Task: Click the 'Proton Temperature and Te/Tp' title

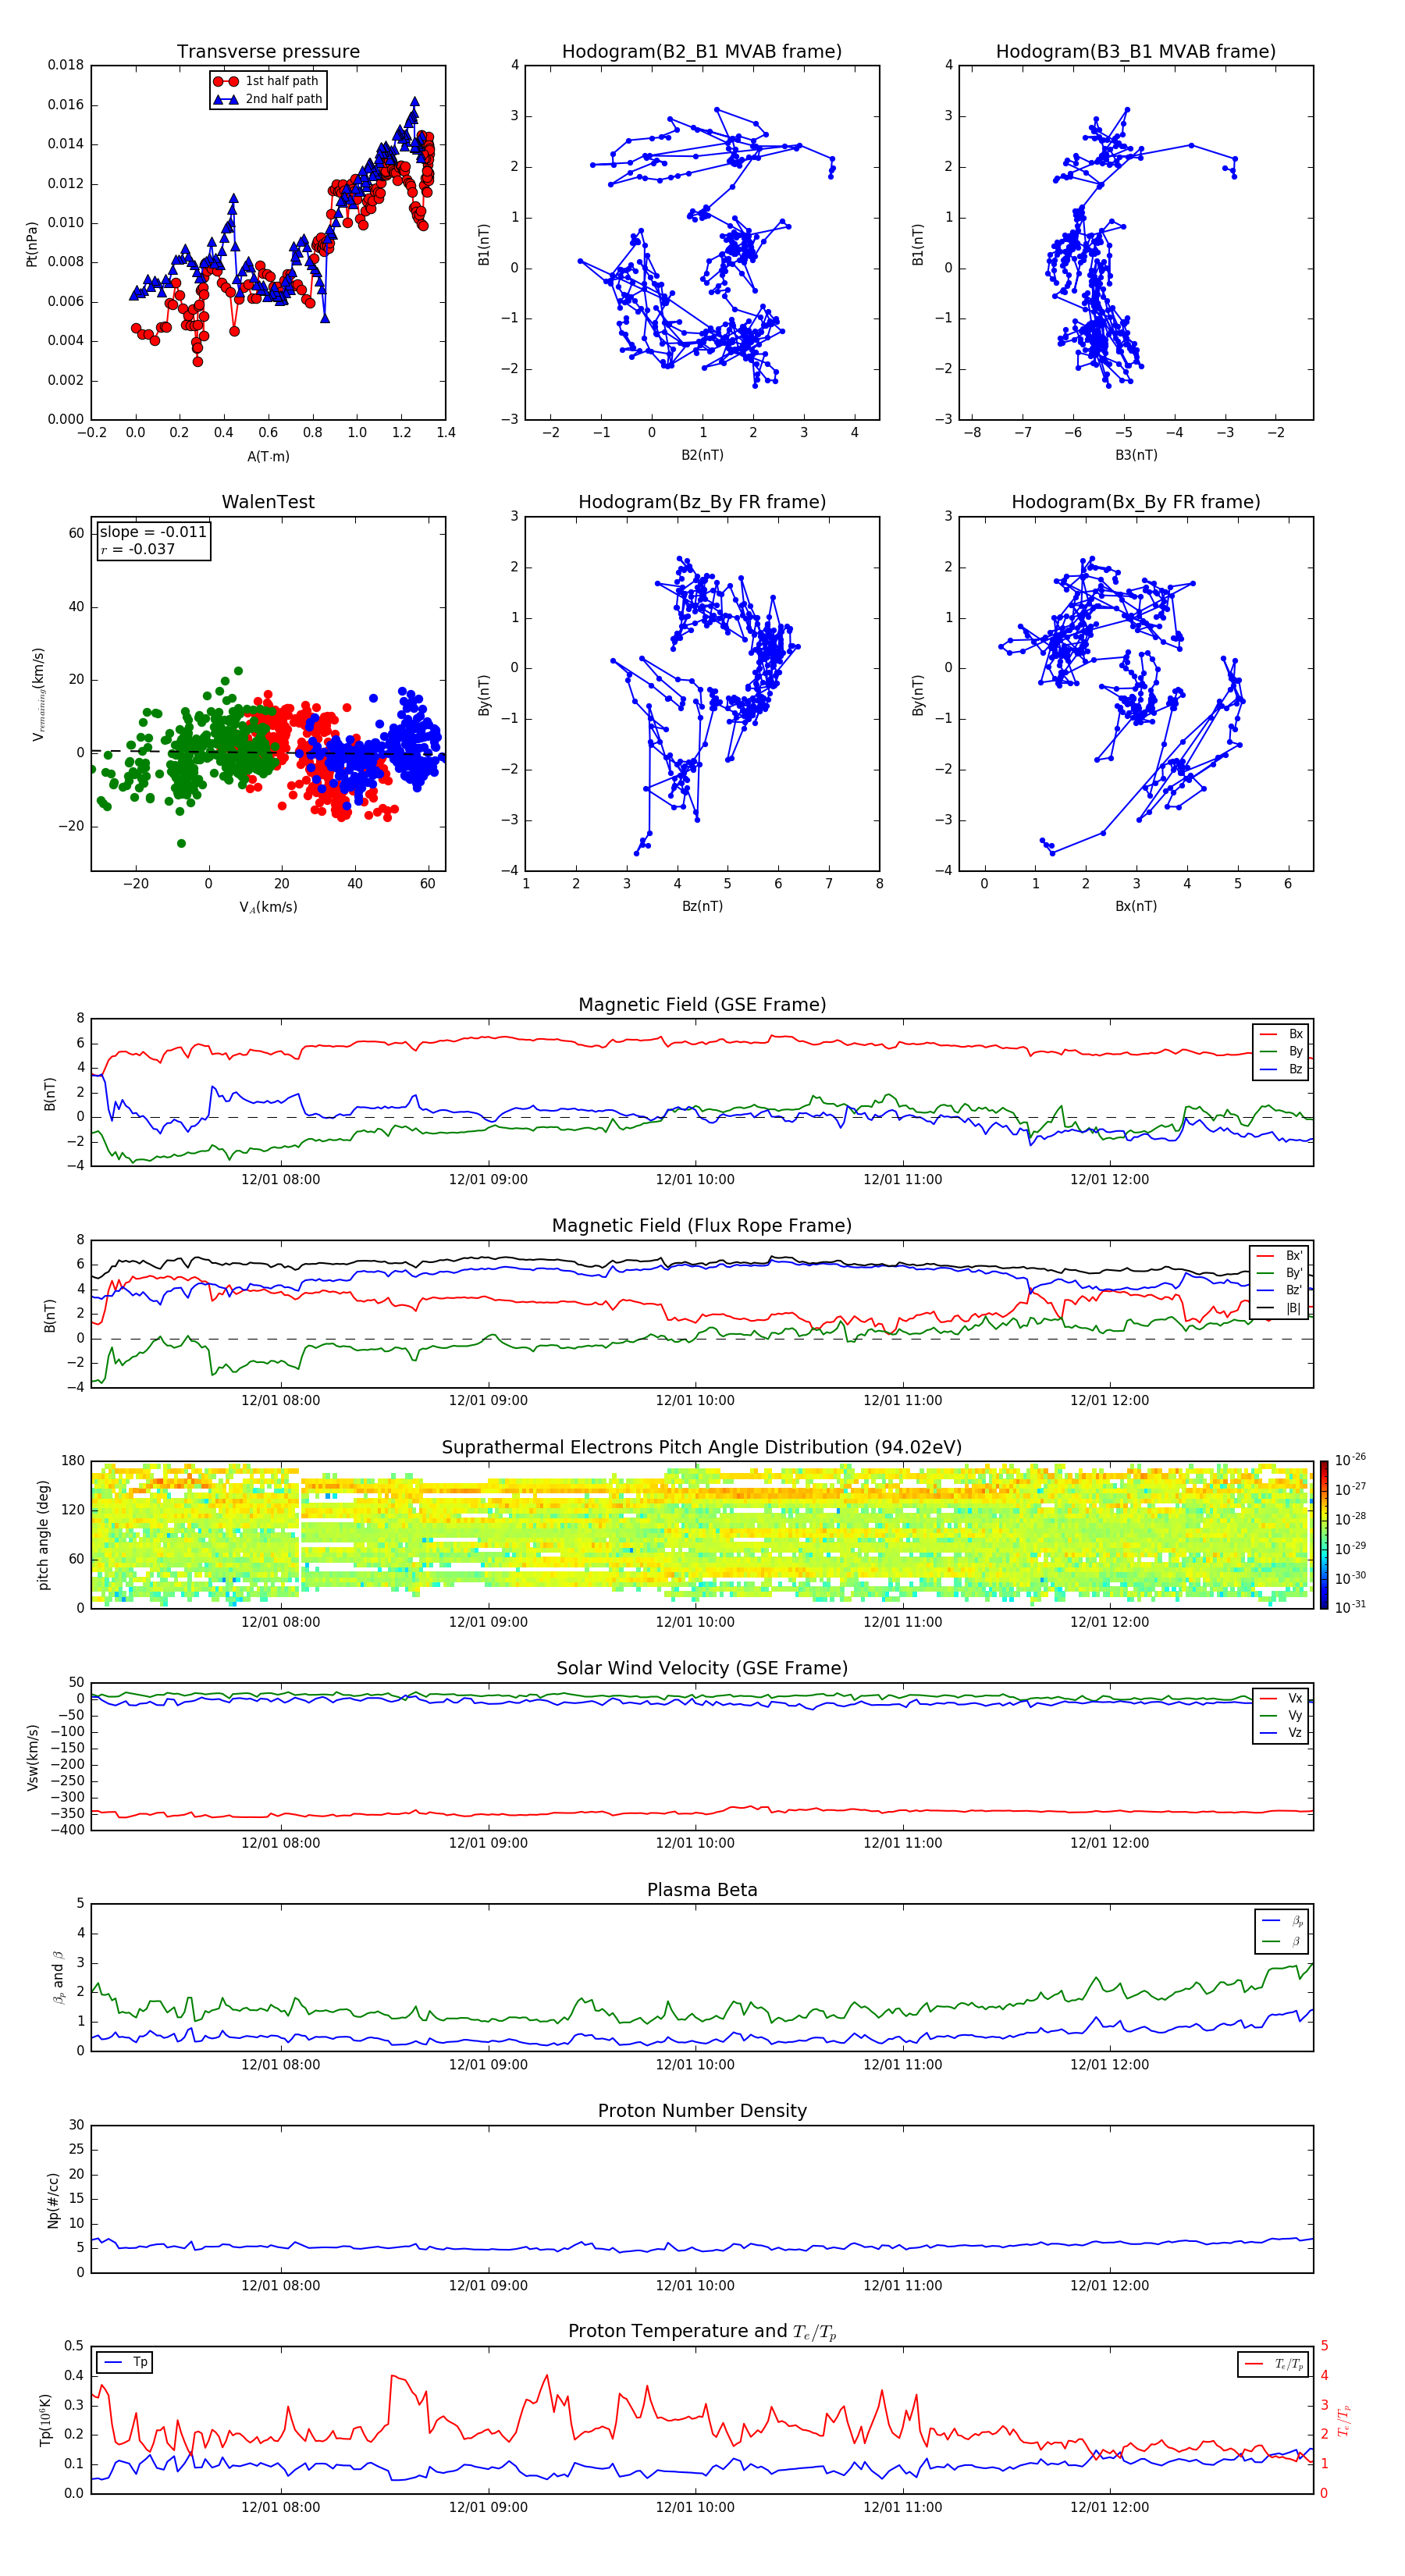Action: pos(702,2332)
